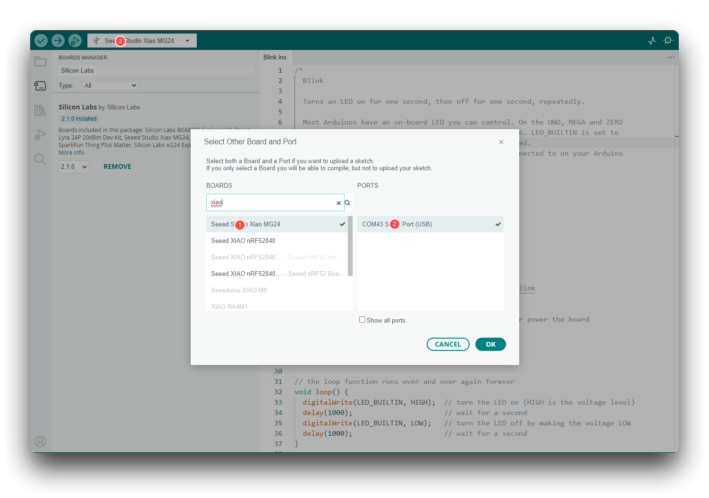The image size is (709, 498).
Task: Start the debugger from the toolbar
Action: [75, 41]
